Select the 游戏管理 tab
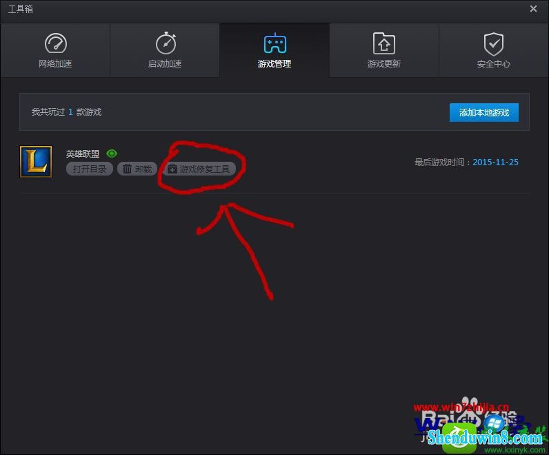This screenshot has height=455, width=549. point(274,51)
